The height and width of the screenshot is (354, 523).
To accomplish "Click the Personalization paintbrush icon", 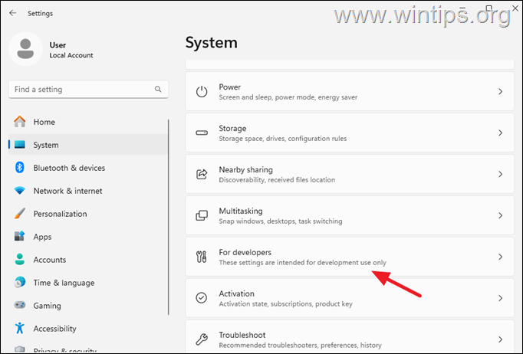I will coord(20,213).
